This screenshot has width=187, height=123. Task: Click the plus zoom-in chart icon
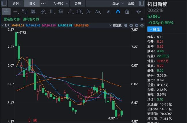click(x=131, y=25)
